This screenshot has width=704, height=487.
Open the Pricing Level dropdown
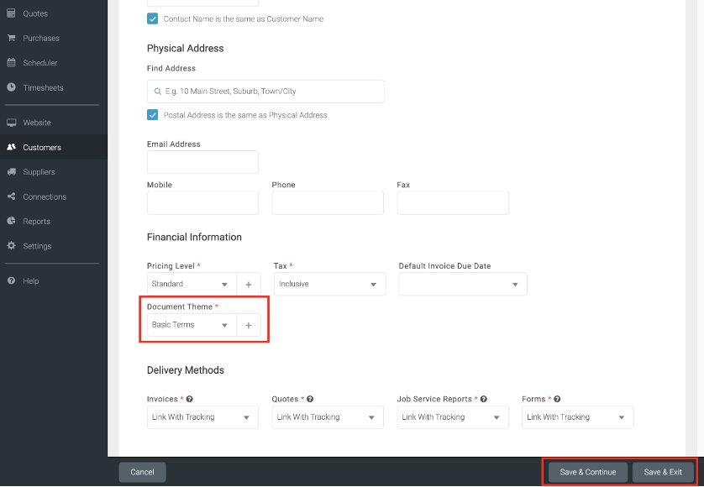192,284
